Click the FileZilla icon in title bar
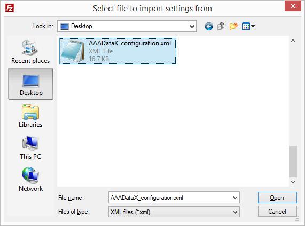305x226 pixels. pyautogui.click(x=10, y=8)
